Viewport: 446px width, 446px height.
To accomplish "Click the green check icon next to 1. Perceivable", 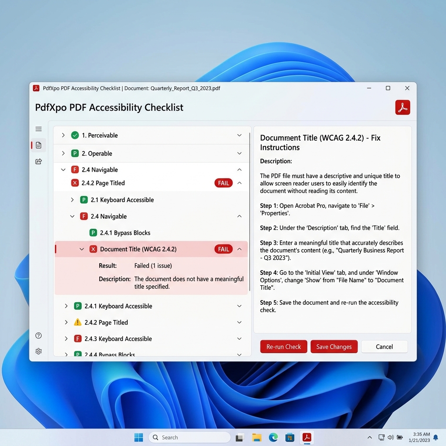I will click(75, 135).
